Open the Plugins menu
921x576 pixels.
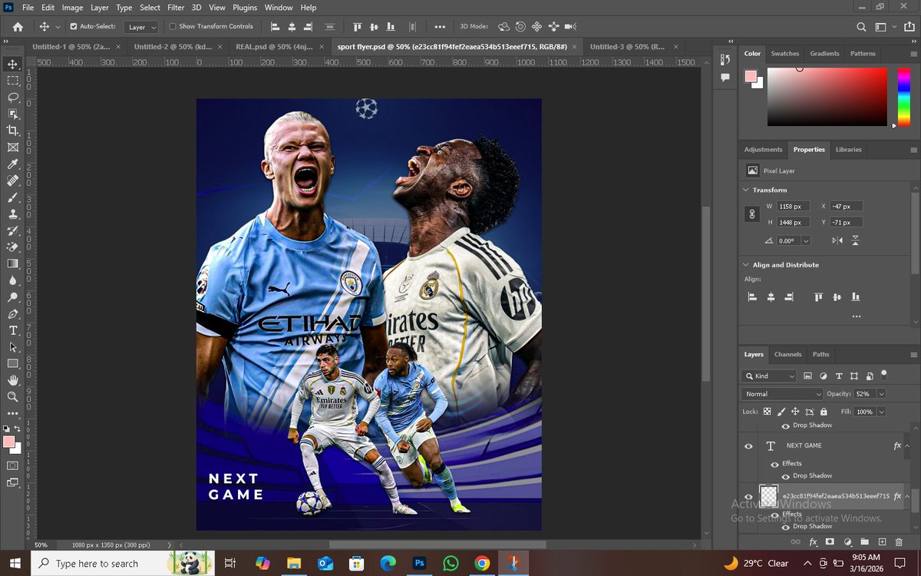click(245, 8)
